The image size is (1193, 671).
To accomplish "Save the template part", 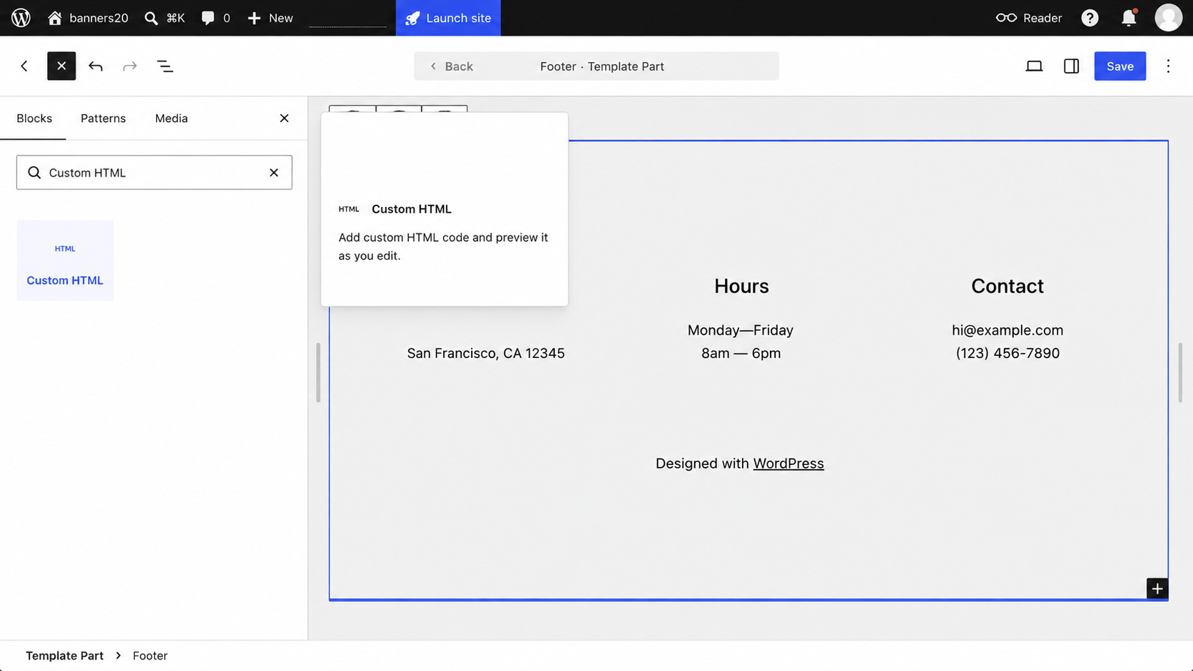I will tap(1120, 66).
